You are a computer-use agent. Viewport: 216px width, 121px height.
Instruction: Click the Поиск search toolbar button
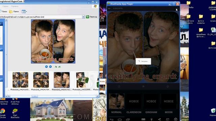[3, 11]
